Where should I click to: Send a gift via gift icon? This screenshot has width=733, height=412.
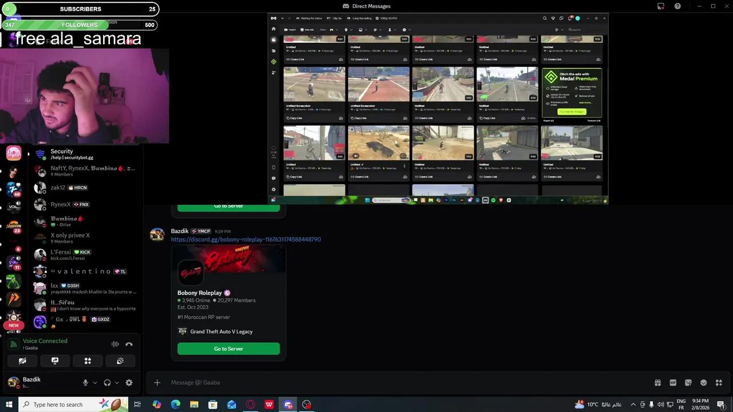657,383
